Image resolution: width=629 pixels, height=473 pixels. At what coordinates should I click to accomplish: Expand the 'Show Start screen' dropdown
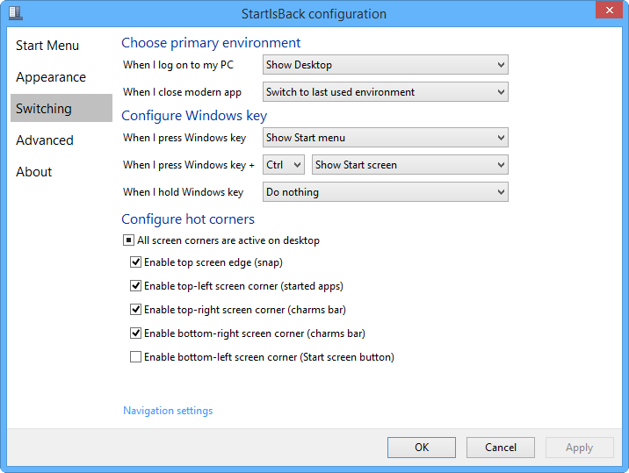point(410,165)
